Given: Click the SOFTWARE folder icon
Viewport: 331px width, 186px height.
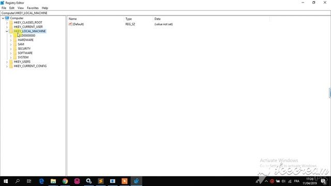Looking at the screenshot, I should click(x=15, y=53).
